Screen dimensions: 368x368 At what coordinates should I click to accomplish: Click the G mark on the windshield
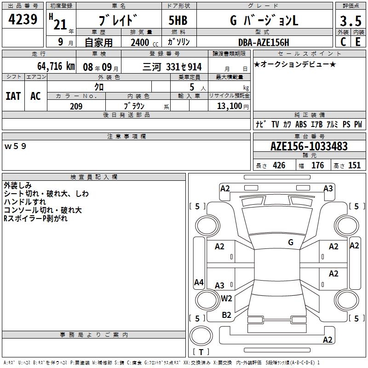[291, 242]
